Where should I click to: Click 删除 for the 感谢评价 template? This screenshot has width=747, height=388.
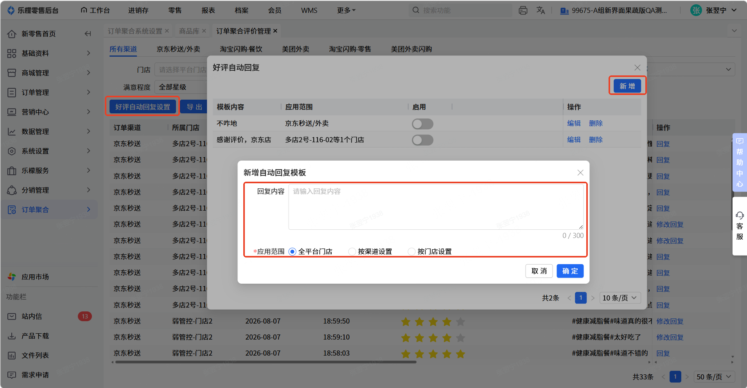click(x=596, y=140)
